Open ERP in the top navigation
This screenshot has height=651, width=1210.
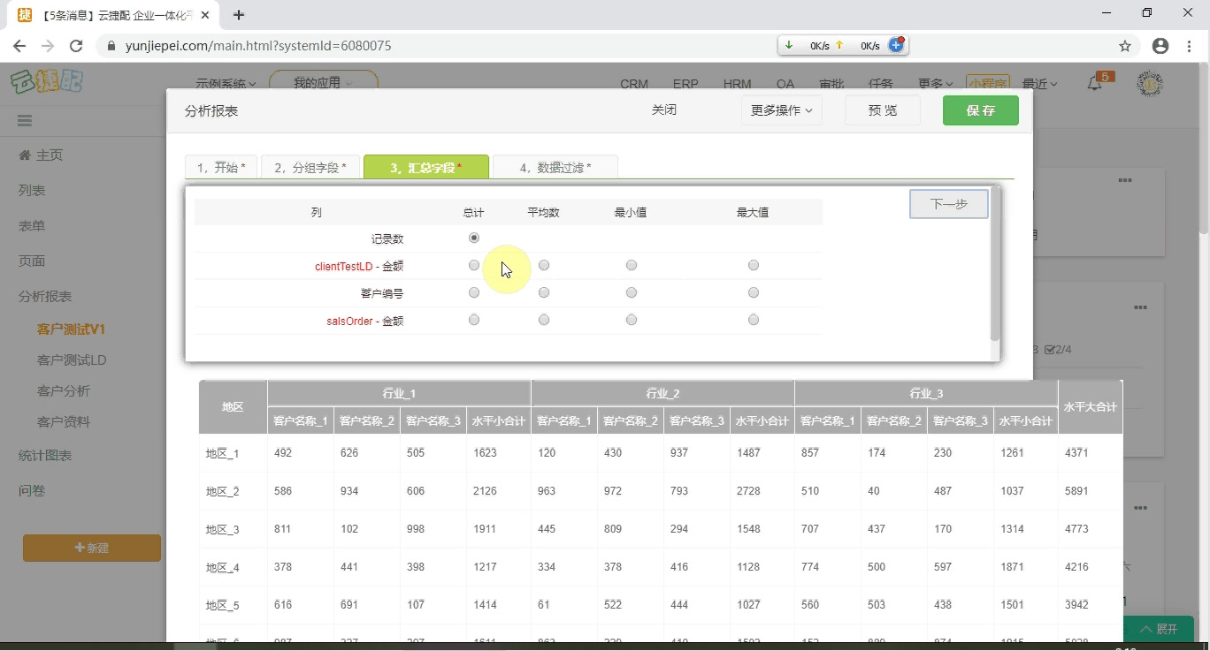[685, 84]
